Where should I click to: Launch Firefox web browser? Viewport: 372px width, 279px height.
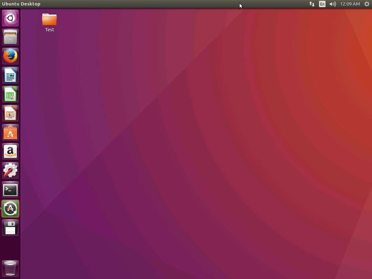coord(10,56)
